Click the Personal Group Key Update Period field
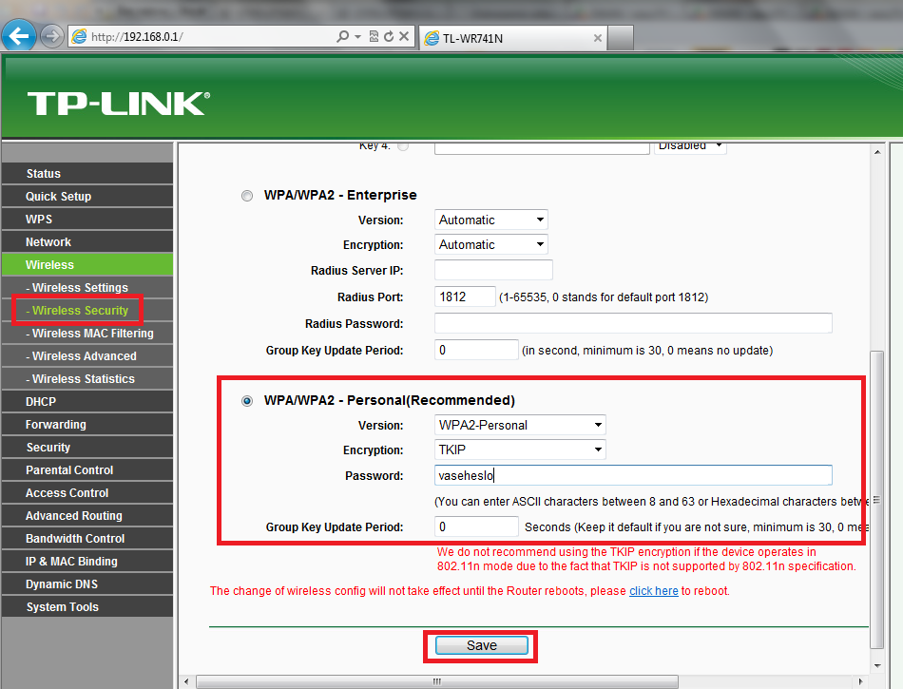The height and width of the screenshot is (689, 903). (476, 526)
